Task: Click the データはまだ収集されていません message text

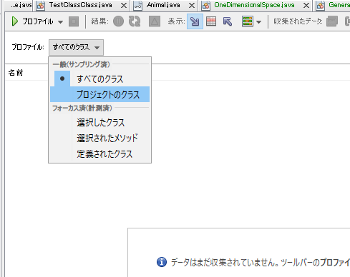Action: 224,262
